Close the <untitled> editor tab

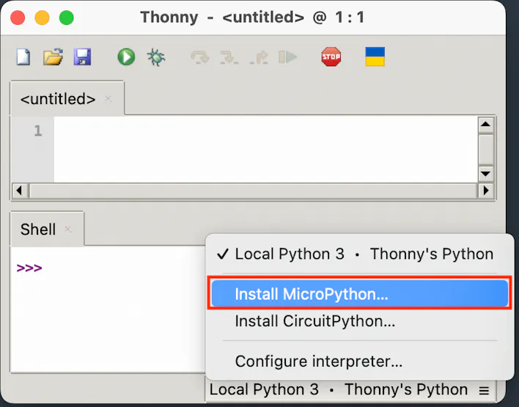point(108,99)
